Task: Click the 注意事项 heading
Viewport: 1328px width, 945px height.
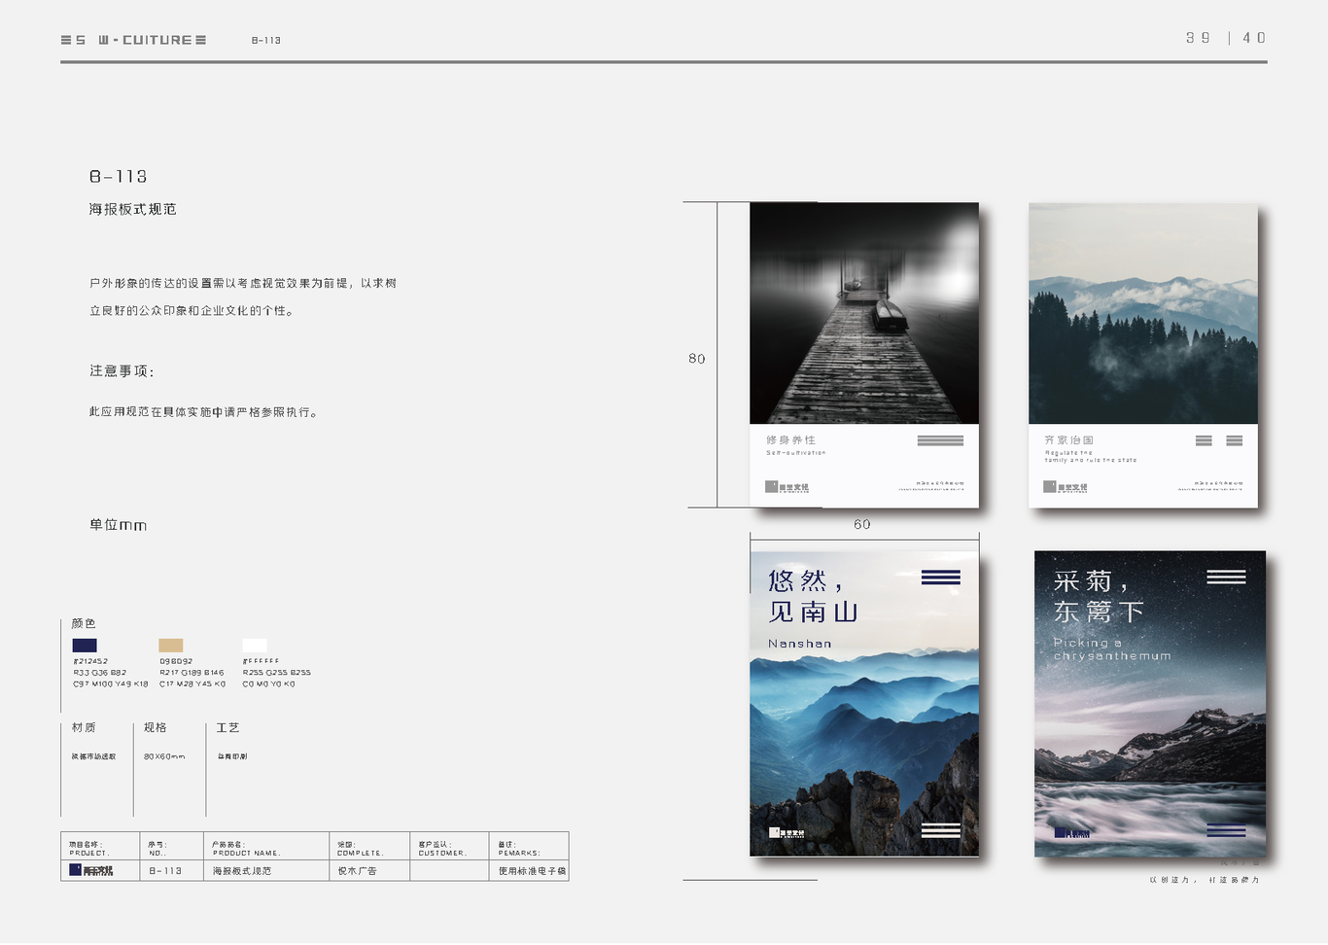Action: [x=122, y=370]
